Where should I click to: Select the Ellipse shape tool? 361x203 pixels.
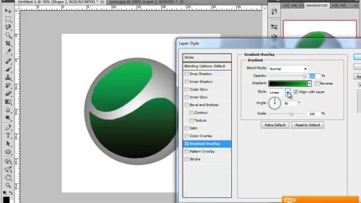pos(8,152)
